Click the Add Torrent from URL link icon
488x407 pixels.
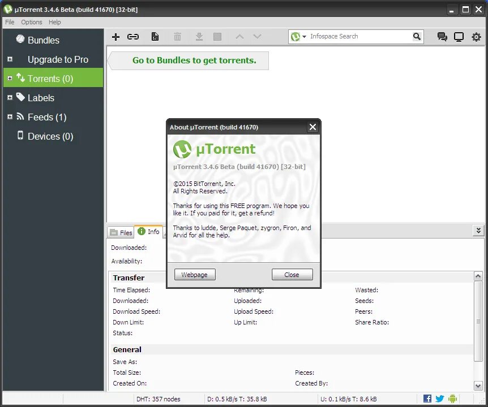(133, 37)
